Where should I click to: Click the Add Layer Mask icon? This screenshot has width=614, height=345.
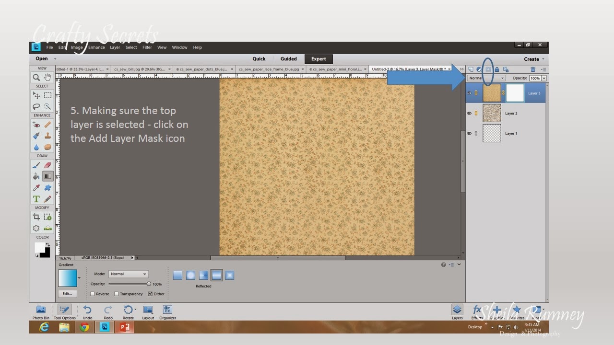click(x=488, y=69)
